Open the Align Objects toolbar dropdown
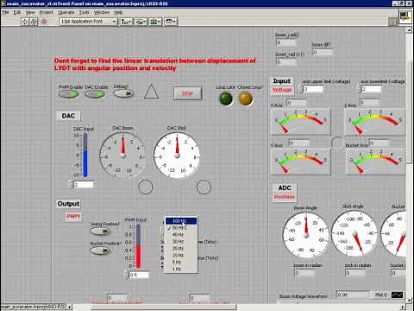The width and height of the screenshot is (414, 311). [126, 22]
